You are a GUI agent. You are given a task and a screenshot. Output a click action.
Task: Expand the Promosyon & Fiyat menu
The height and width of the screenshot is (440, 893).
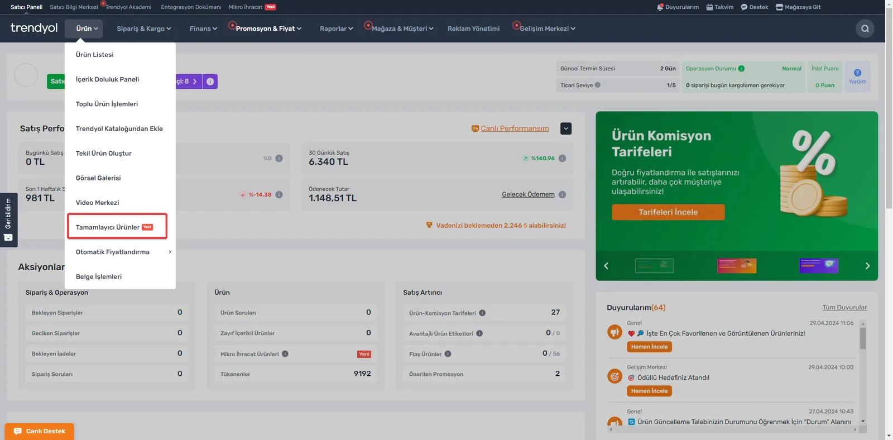[x=268, y=28]
